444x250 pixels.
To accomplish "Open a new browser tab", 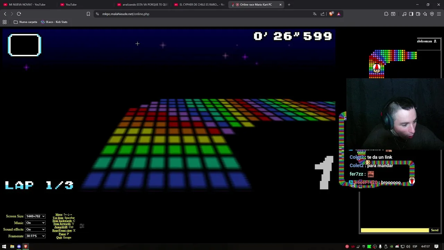I will pos(289,5).
